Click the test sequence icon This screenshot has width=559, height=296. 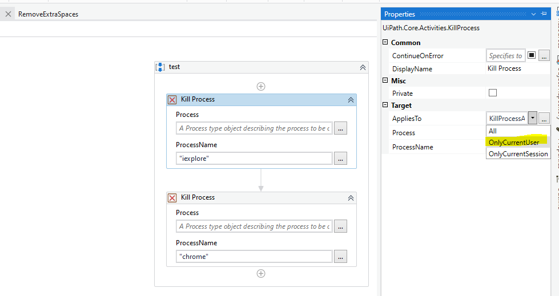pyautogui.click(x=160, y=67)
